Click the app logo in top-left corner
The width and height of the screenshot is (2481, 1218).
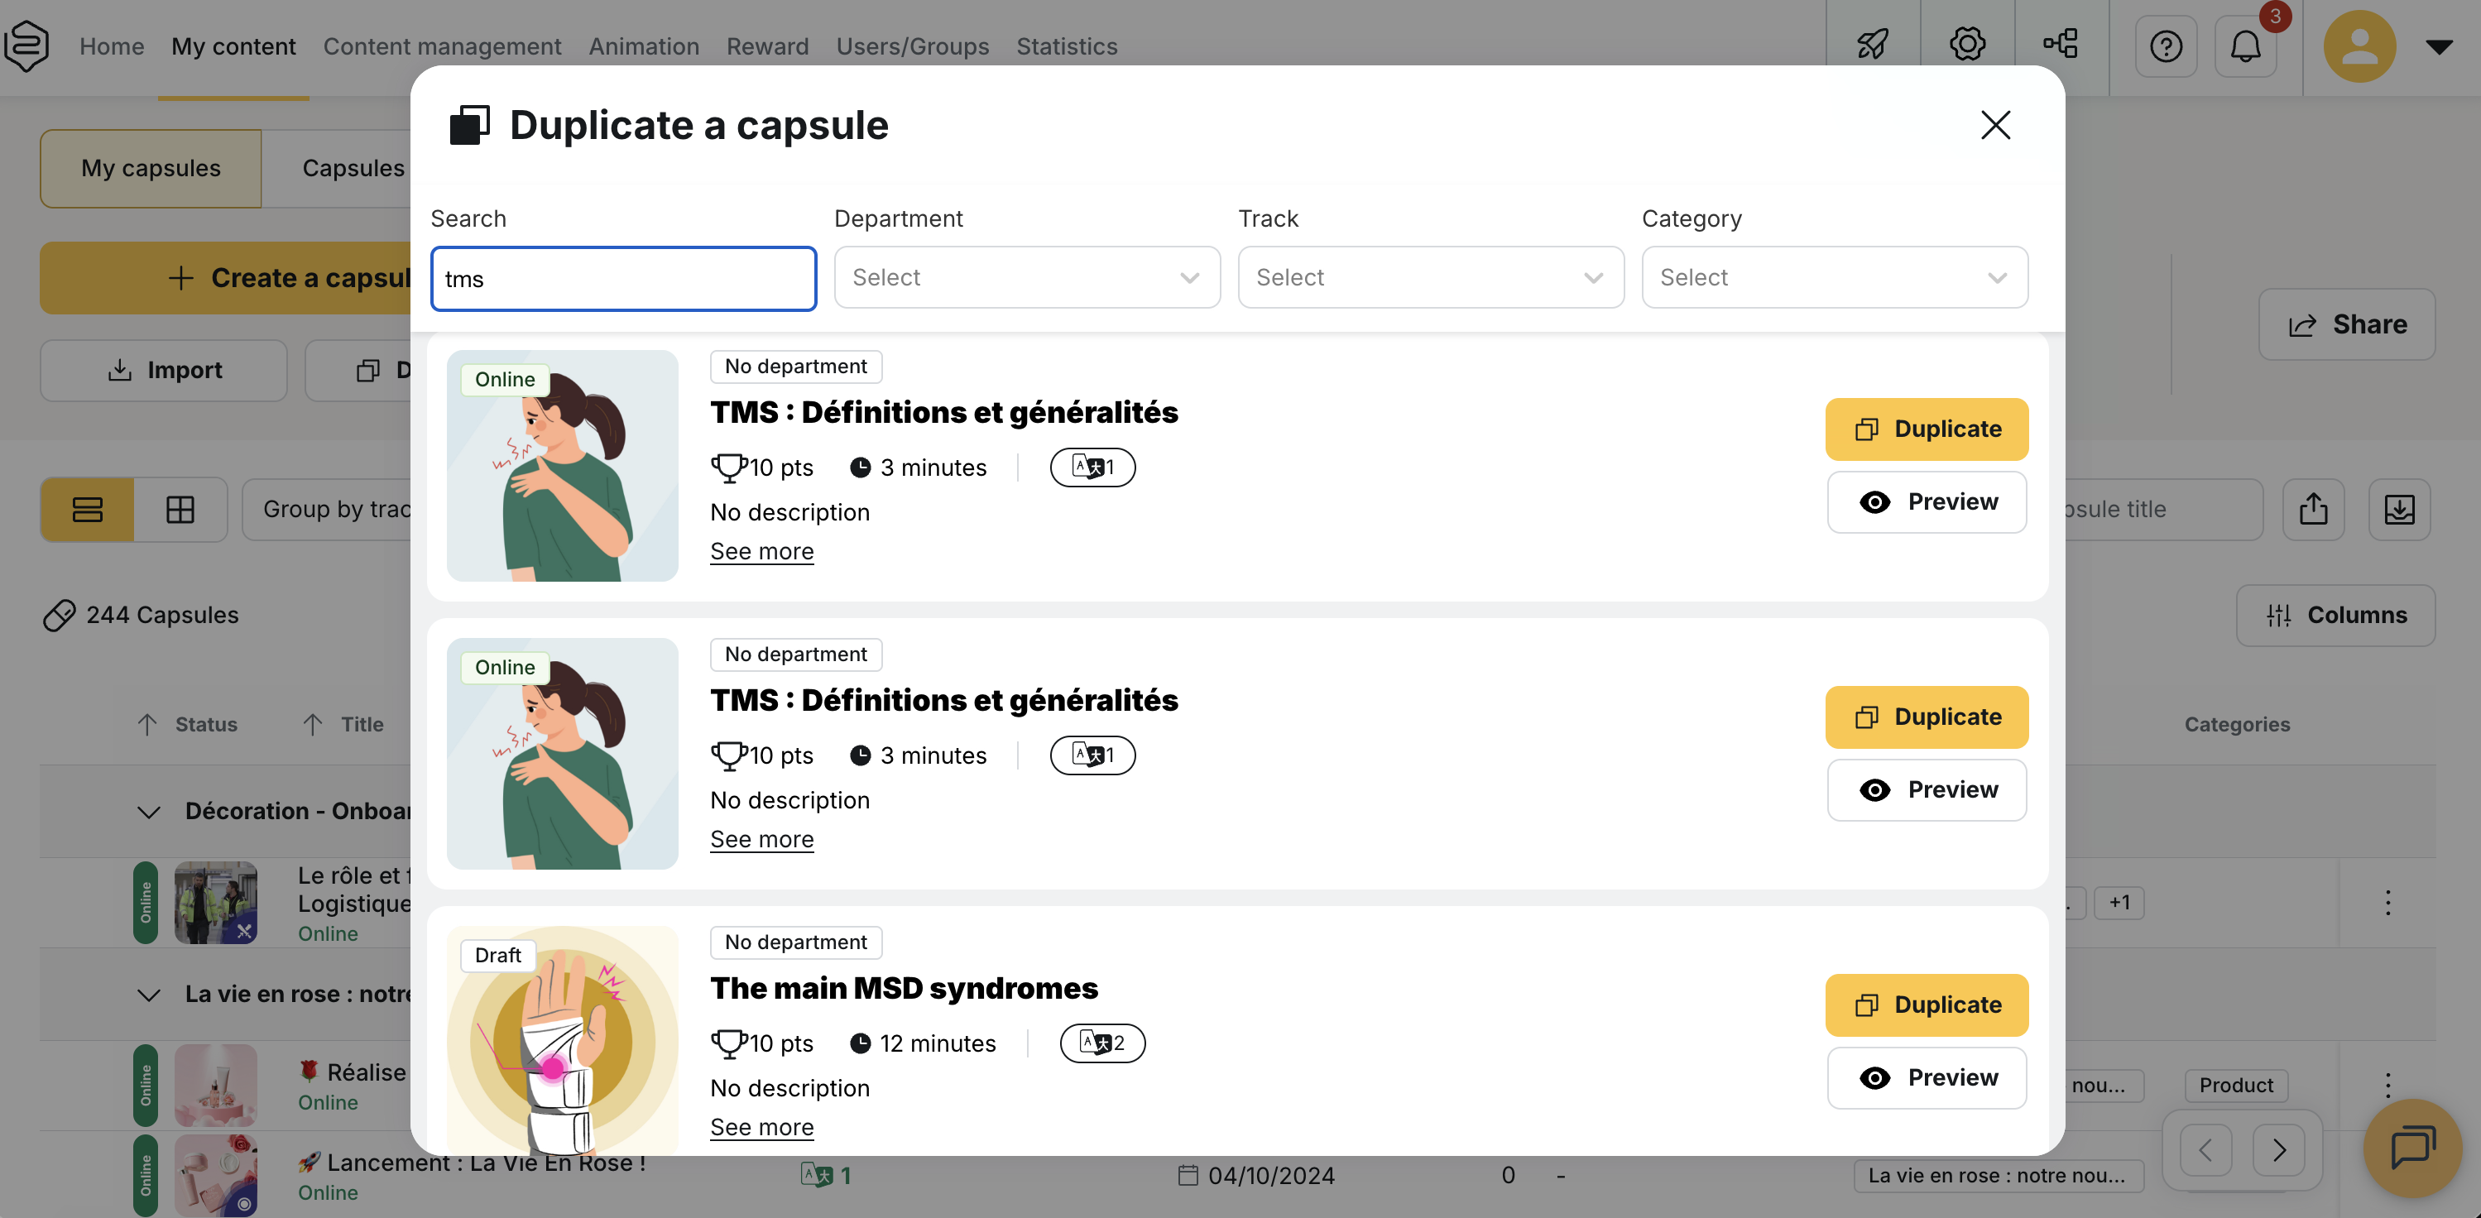click(x=27, y=46)
